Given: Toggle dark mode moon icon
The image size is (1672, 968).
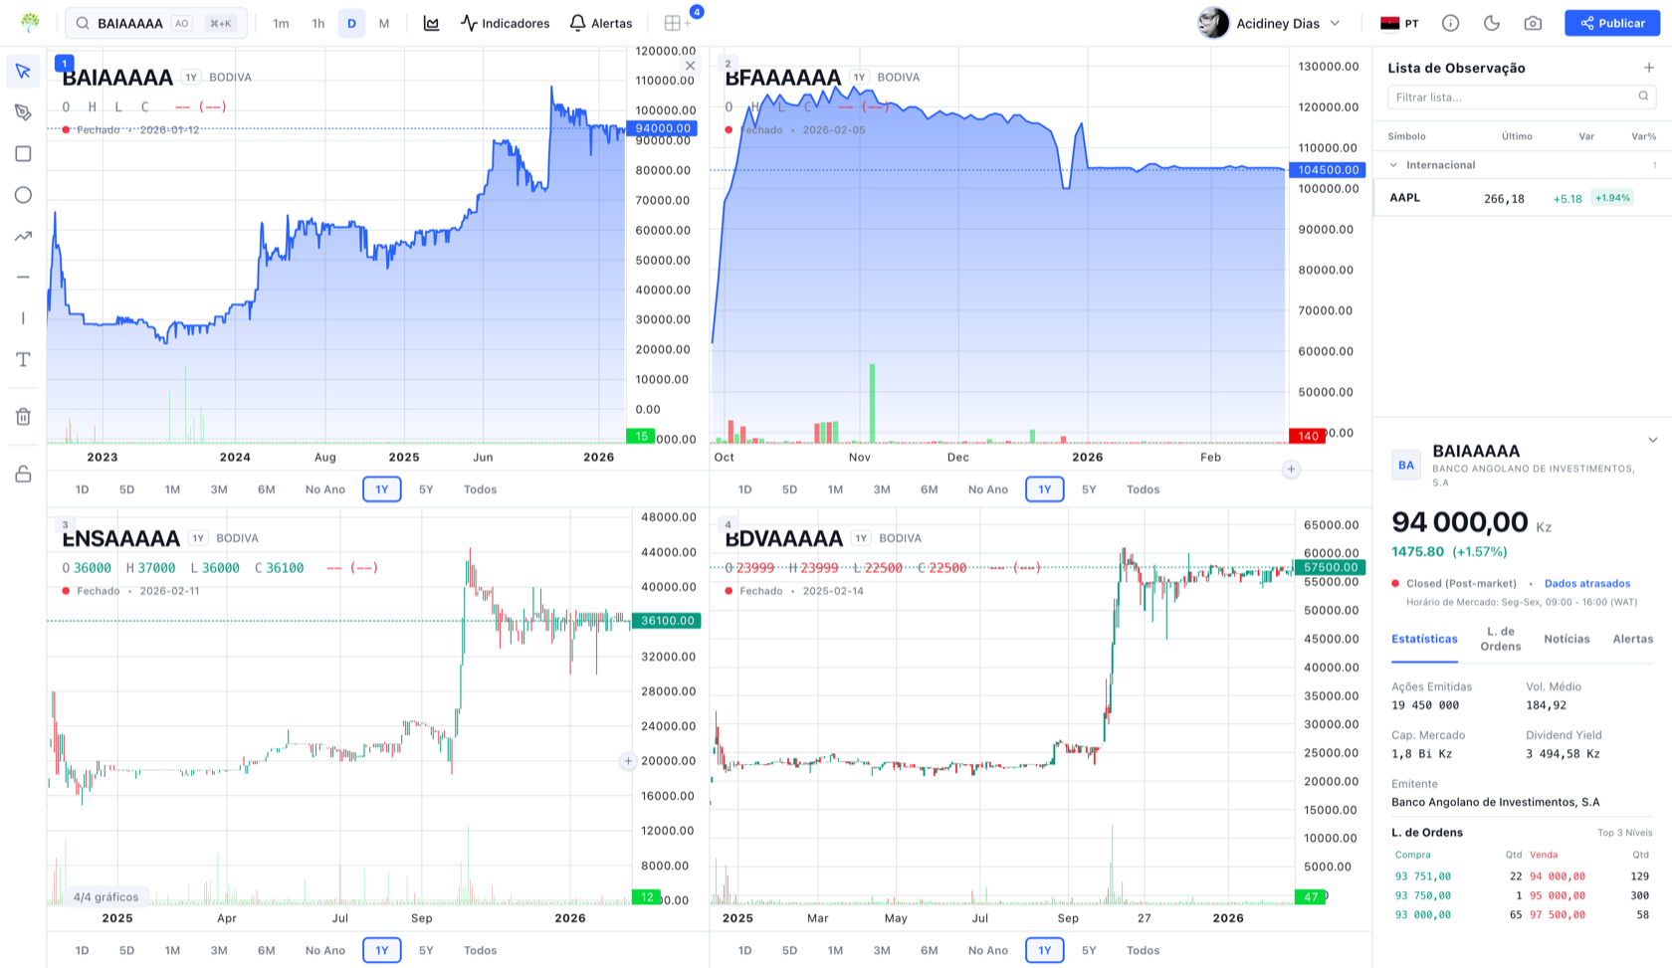Looking at the screenshot, I should 1492,23.
